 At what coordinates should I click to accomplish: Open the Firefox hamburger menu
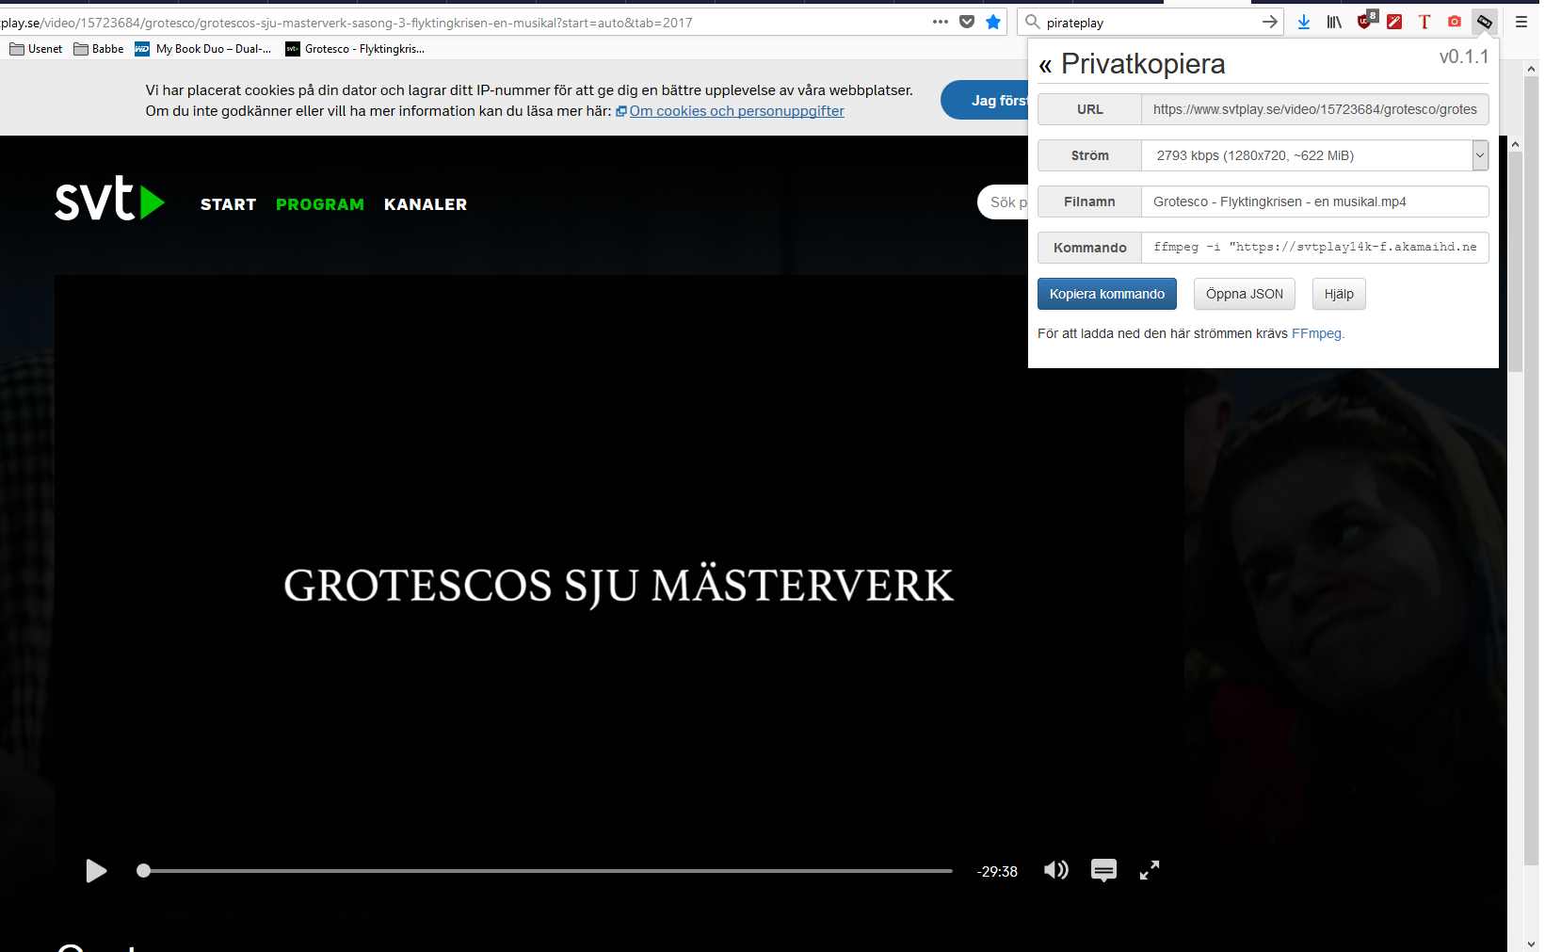pyautogui.click(x=1521, y=22)
